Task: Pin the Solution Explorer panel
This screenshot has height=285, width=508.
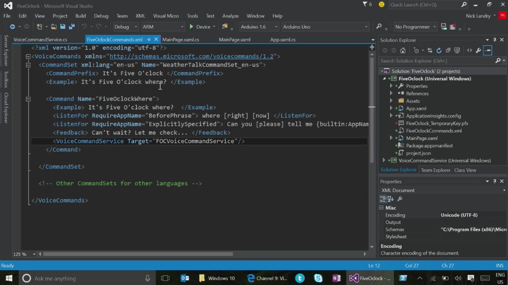Action: (495, 40)
